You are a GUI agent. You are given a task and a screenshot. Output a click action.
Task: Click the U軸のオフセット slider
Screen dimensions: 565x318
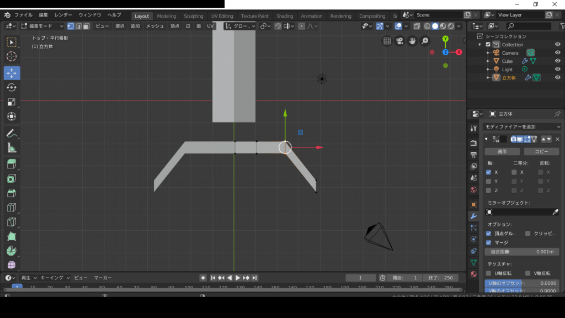pyautogui.click(x=522, y=283)
